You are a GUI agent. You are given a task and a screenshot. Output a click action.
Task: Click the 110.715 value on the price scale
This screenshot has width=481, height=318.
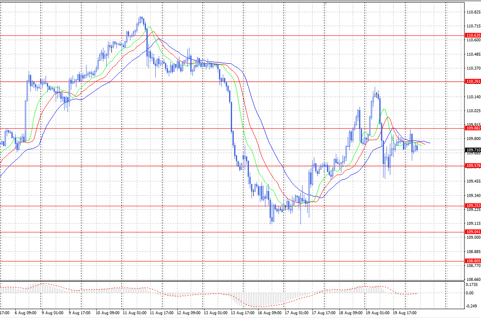coord(473,27)
